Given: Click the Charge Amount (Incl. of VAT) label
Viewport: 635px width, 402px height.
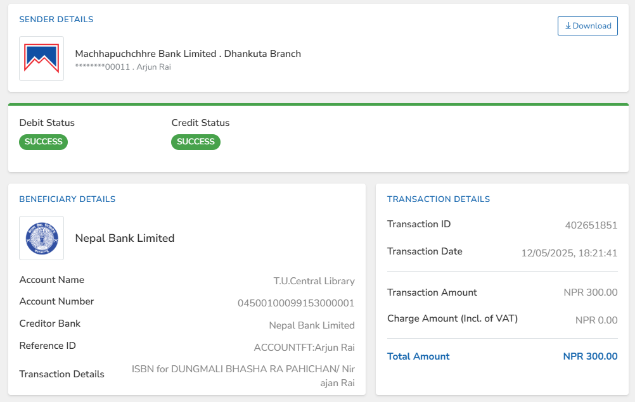Looking at the screenshot, I should click(452, 318).
